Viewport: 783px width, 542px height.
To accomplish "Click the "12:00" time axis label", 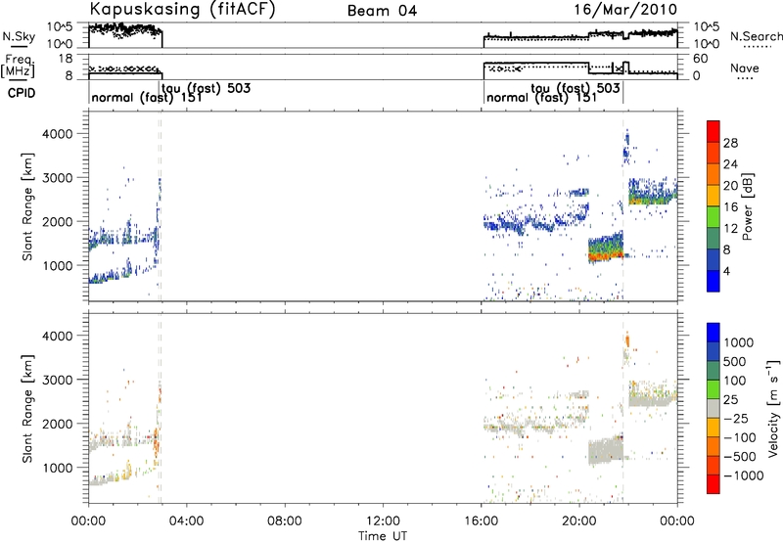I will pyautogui.click(x=383, y=521).
